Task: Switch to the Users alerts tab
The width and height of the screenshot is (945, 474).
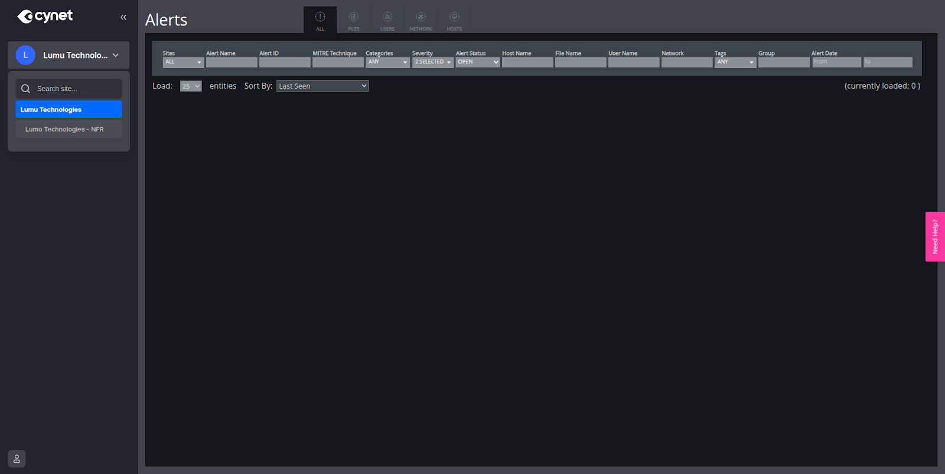Action: (x=387, y=20)
